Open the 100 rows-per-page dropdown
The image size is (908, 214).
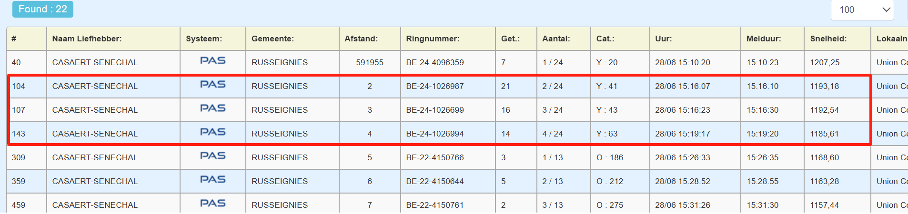point(862,10)
